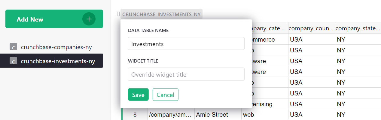Click the /company/am... cell in row 8
The height and width of the screenshot is (120, 381).
point(171,115)
